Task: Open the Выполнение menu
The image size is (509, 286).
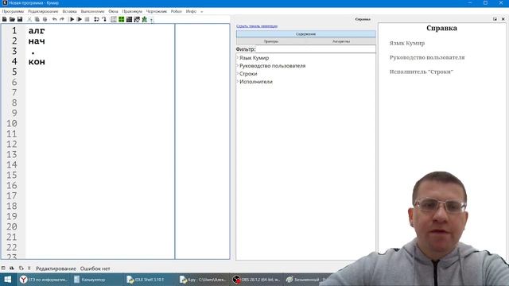Action: pyautogui.click(x=92, y=11)
